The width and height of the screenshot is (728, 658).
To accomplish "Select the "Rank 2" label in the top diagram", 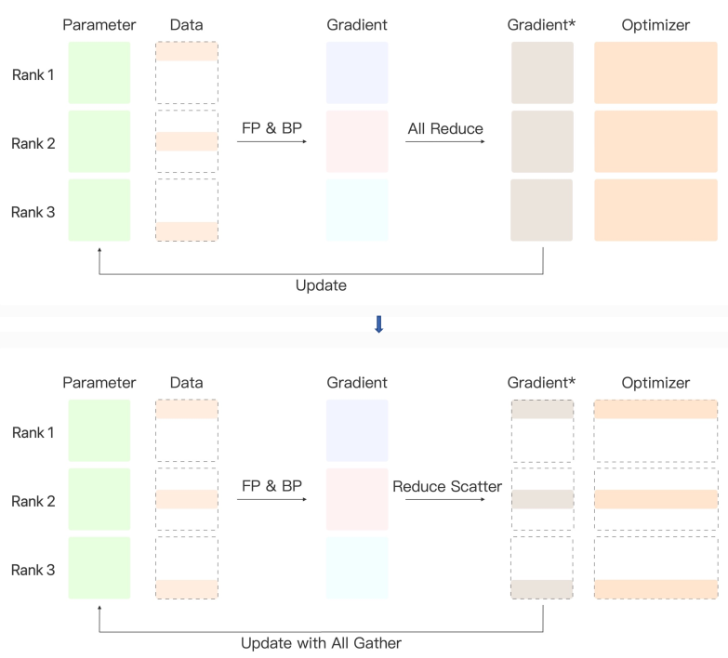I will 33,143.
